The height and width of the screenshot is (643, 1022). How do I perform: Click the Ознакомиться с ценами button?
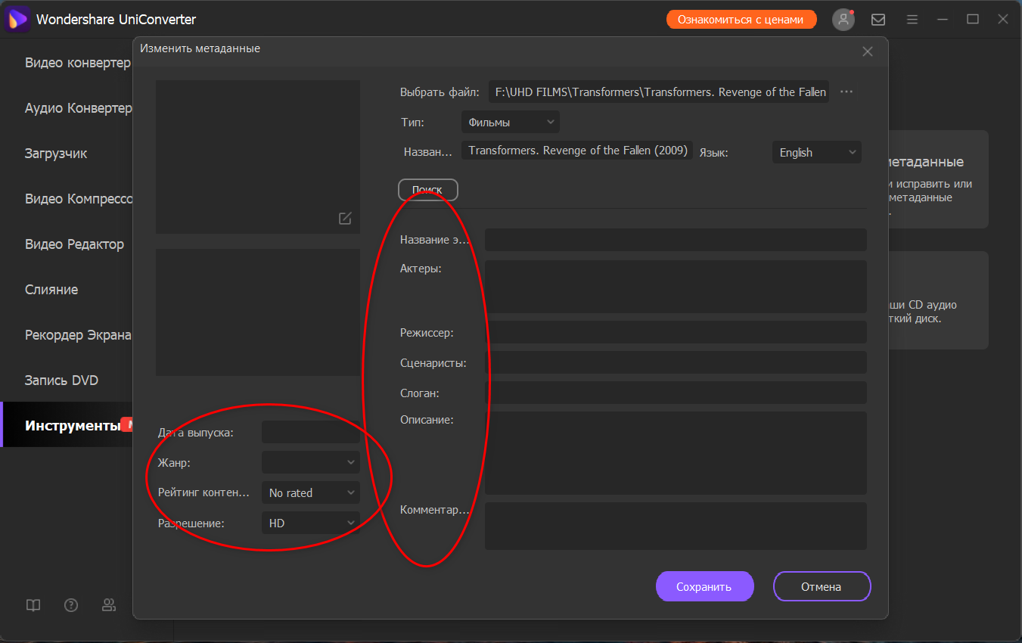[741, 20]
